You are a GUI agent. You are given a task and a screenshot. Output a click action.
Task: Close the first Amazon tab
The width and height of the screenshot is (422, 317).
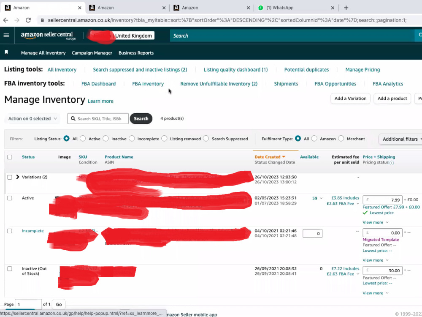(x=80, y=8)
